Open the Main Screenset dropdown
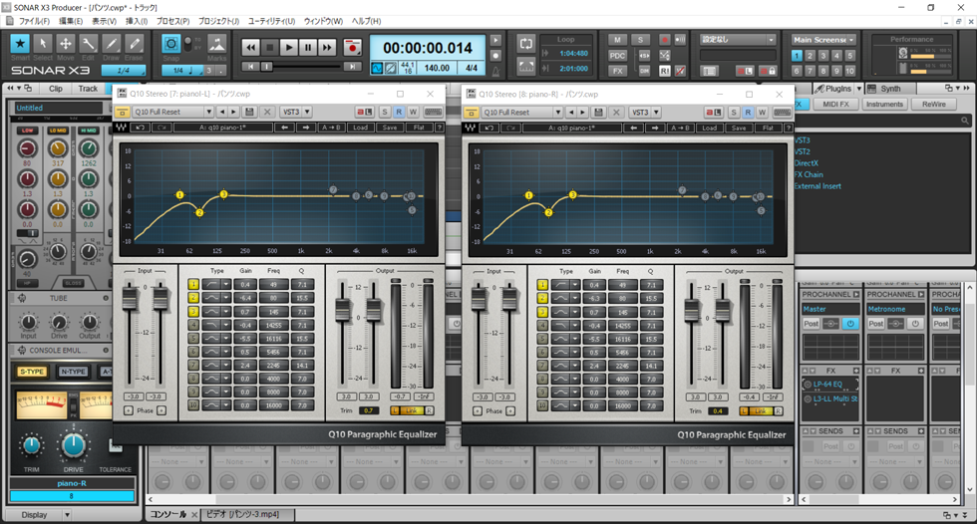977x524 pixels. point(823,40)
